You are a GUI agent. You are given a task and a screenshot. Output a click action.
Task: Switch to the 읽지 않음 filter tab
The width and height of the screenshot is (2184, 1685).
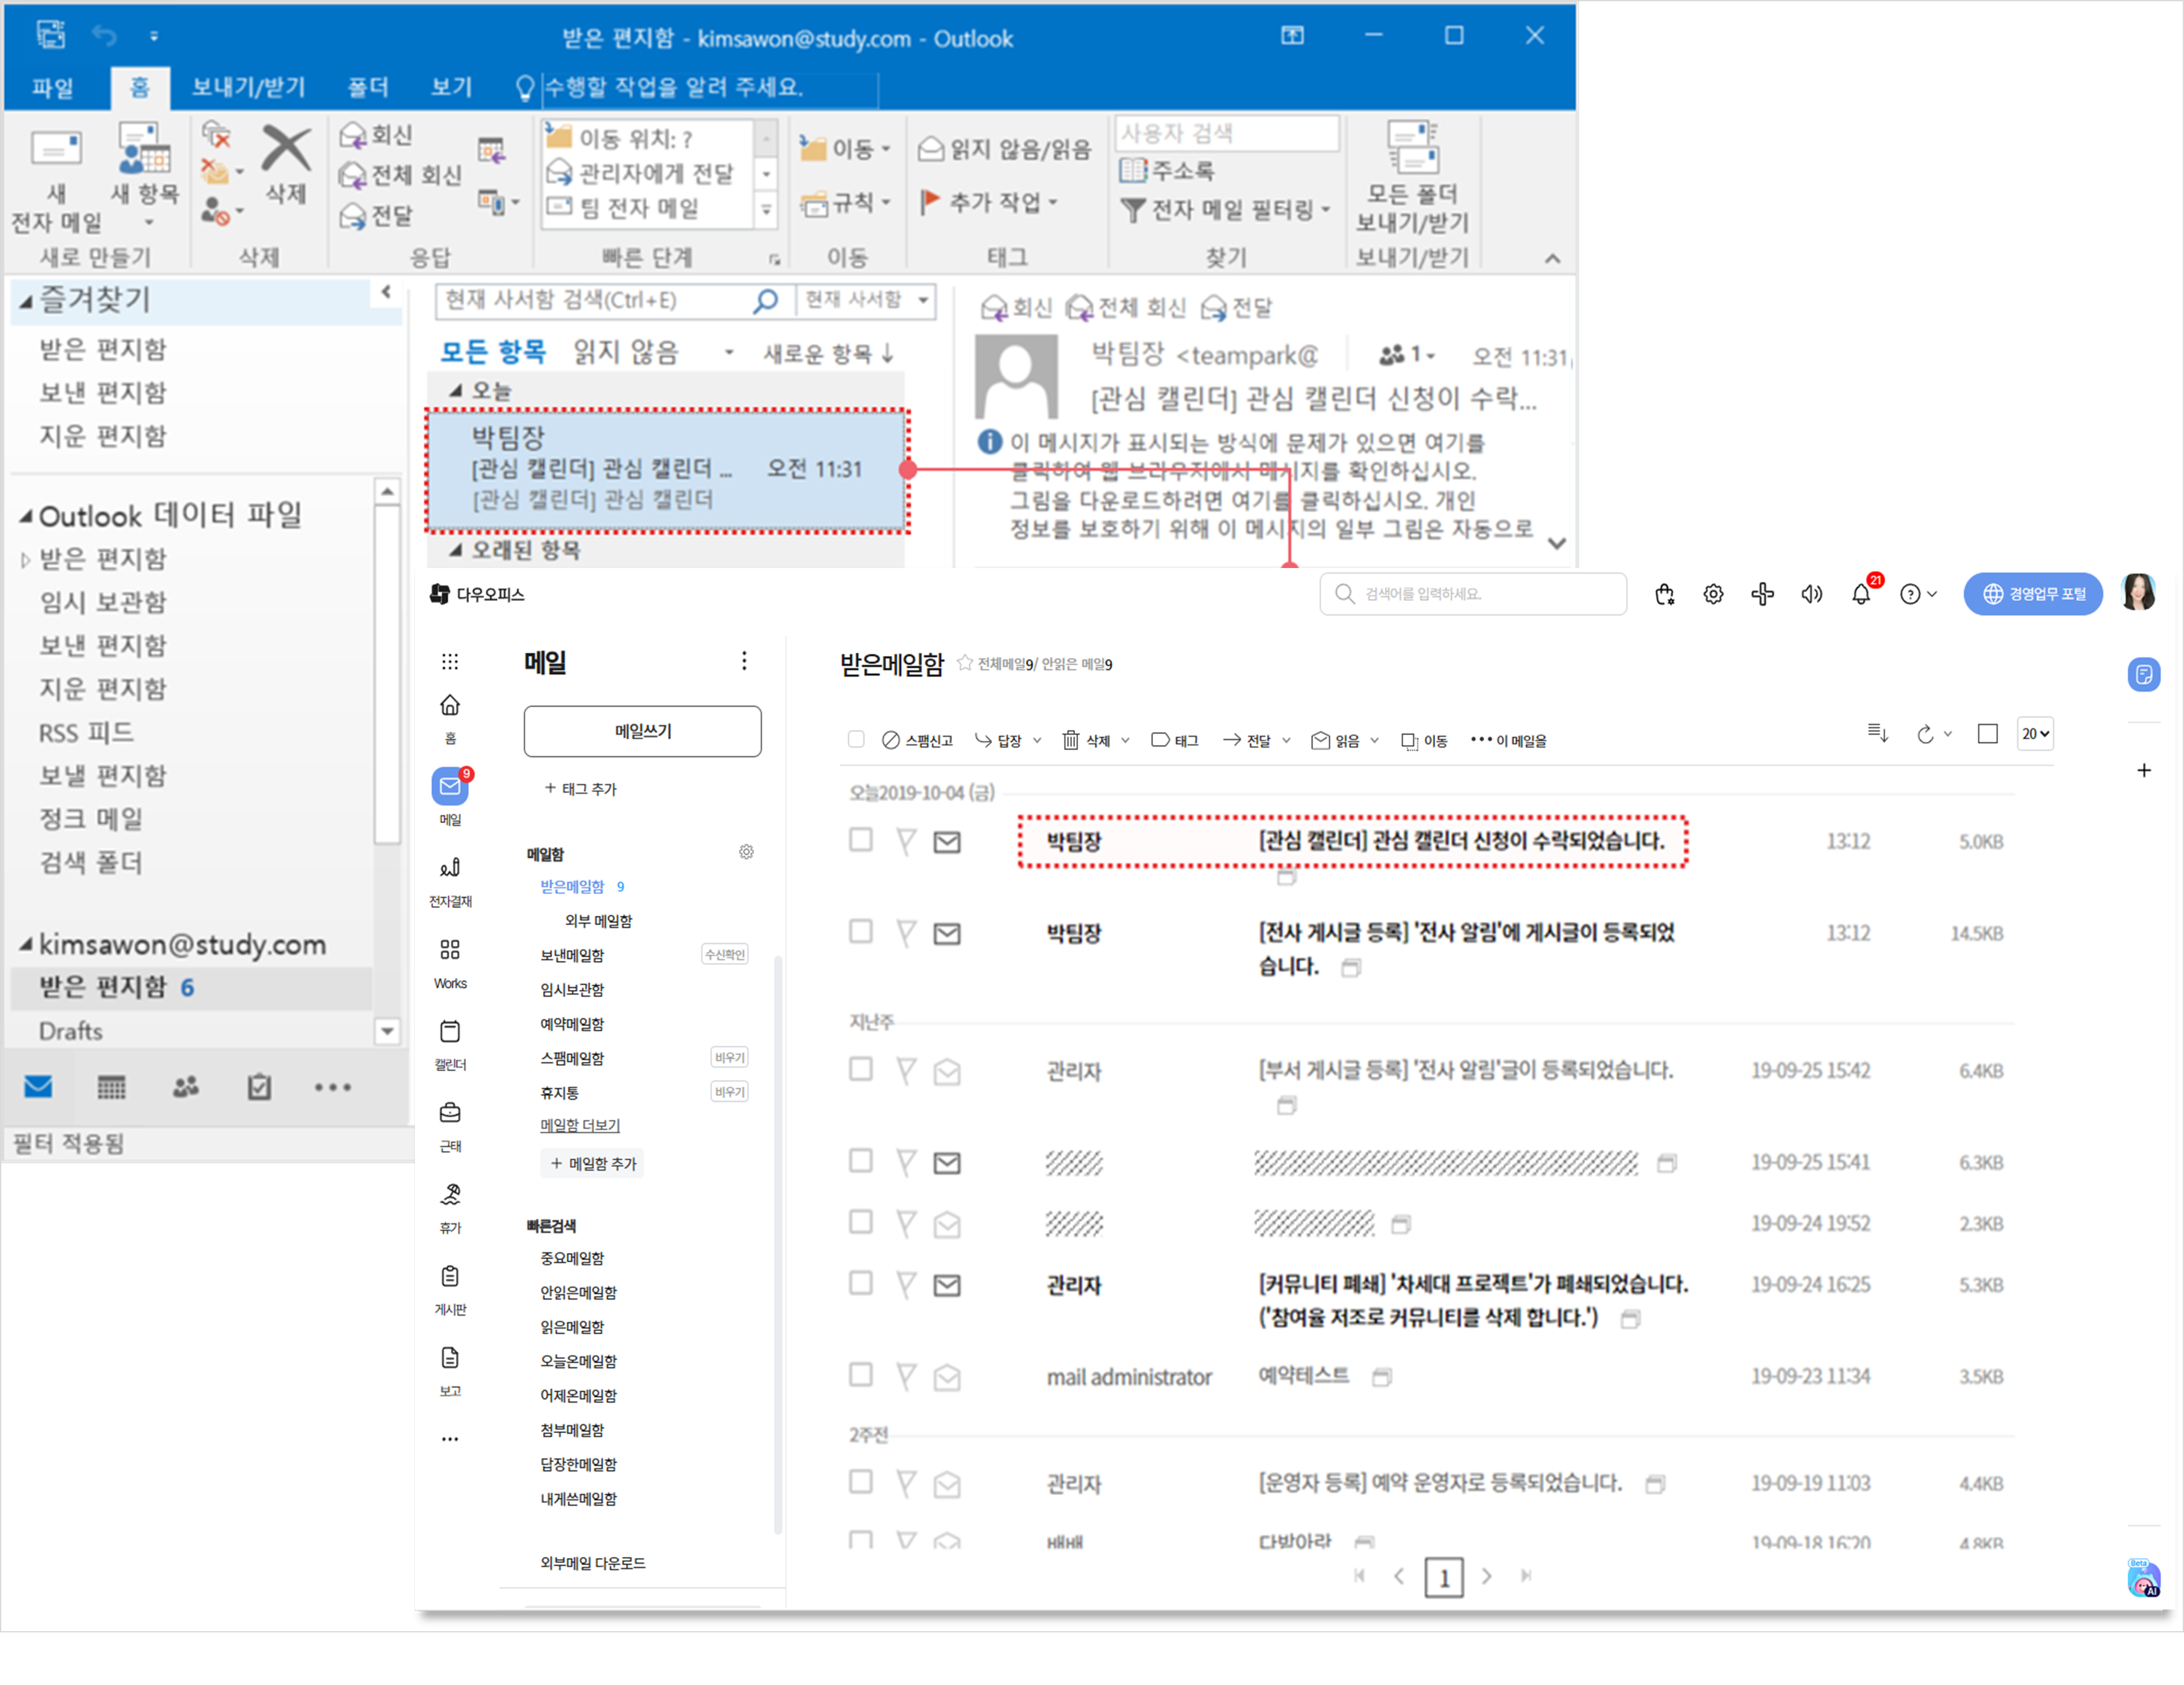[626, 352]
